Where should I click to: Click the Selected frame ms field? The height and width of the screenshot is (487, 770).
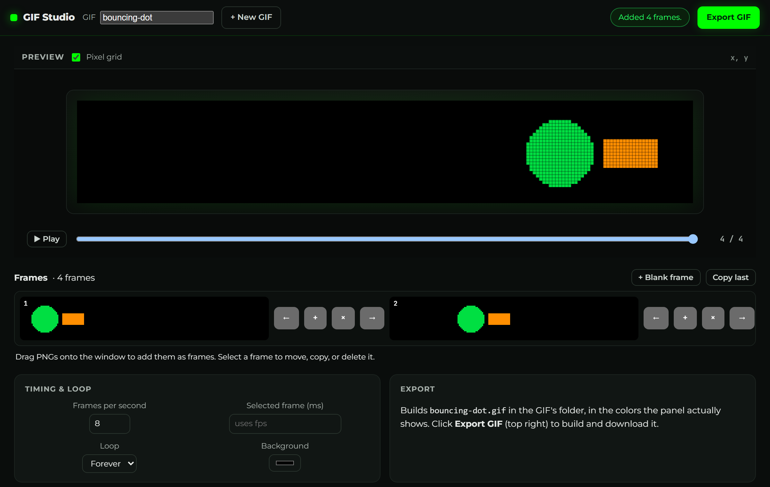(x=285, y=424)
